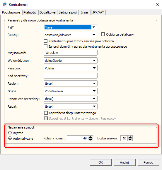Expand the Poziom cen sprzedaży dropdown
Viewport: 162px width, 170px height.
(71, 99)
